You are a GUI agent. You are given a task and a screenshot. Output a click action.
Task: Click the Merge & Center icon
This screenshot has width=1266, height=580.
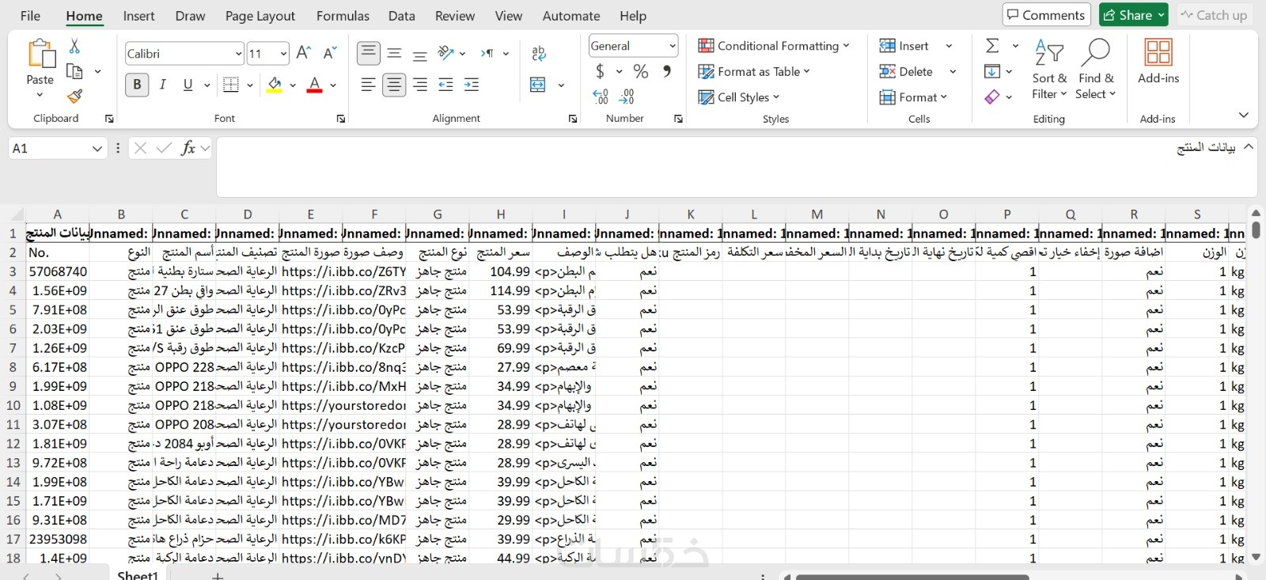click(538, 85)
